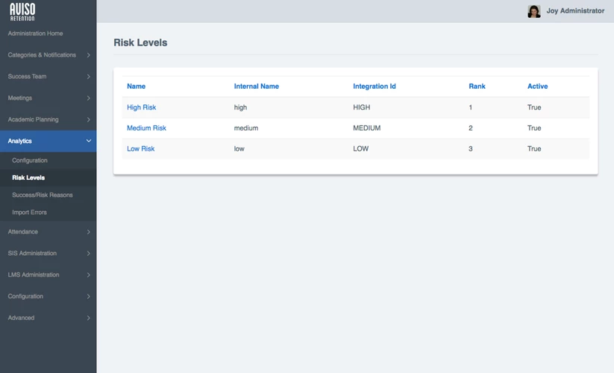Image resolution: width=614 pixels, height=373 pixels.
Task: Click internal name 'low' cell
Action: 239,148
